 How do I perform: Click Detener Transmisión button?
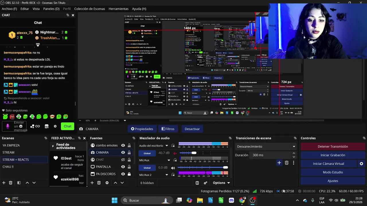(333, 146)
